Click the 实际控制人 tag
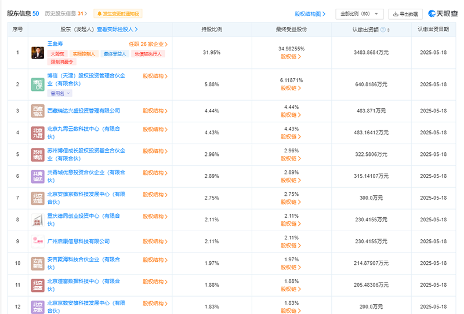 [x=84, y=54]
